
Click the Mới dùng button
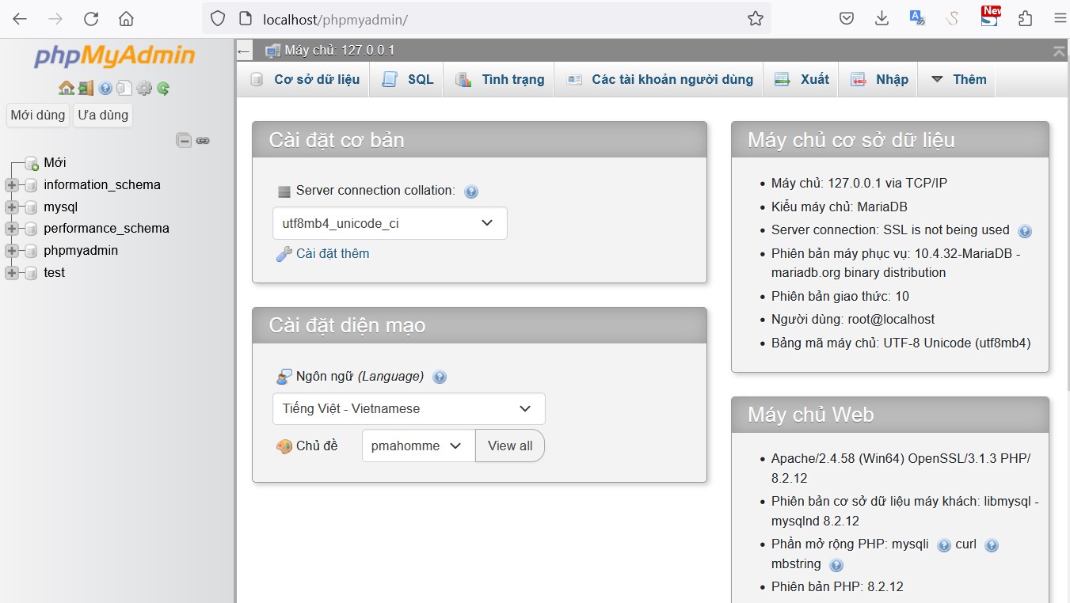pyautogui.click(x=37, y=115)
